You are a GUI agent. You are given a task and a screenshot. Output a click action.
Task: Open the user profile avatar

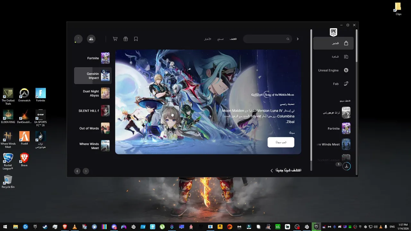coord(78,39)
